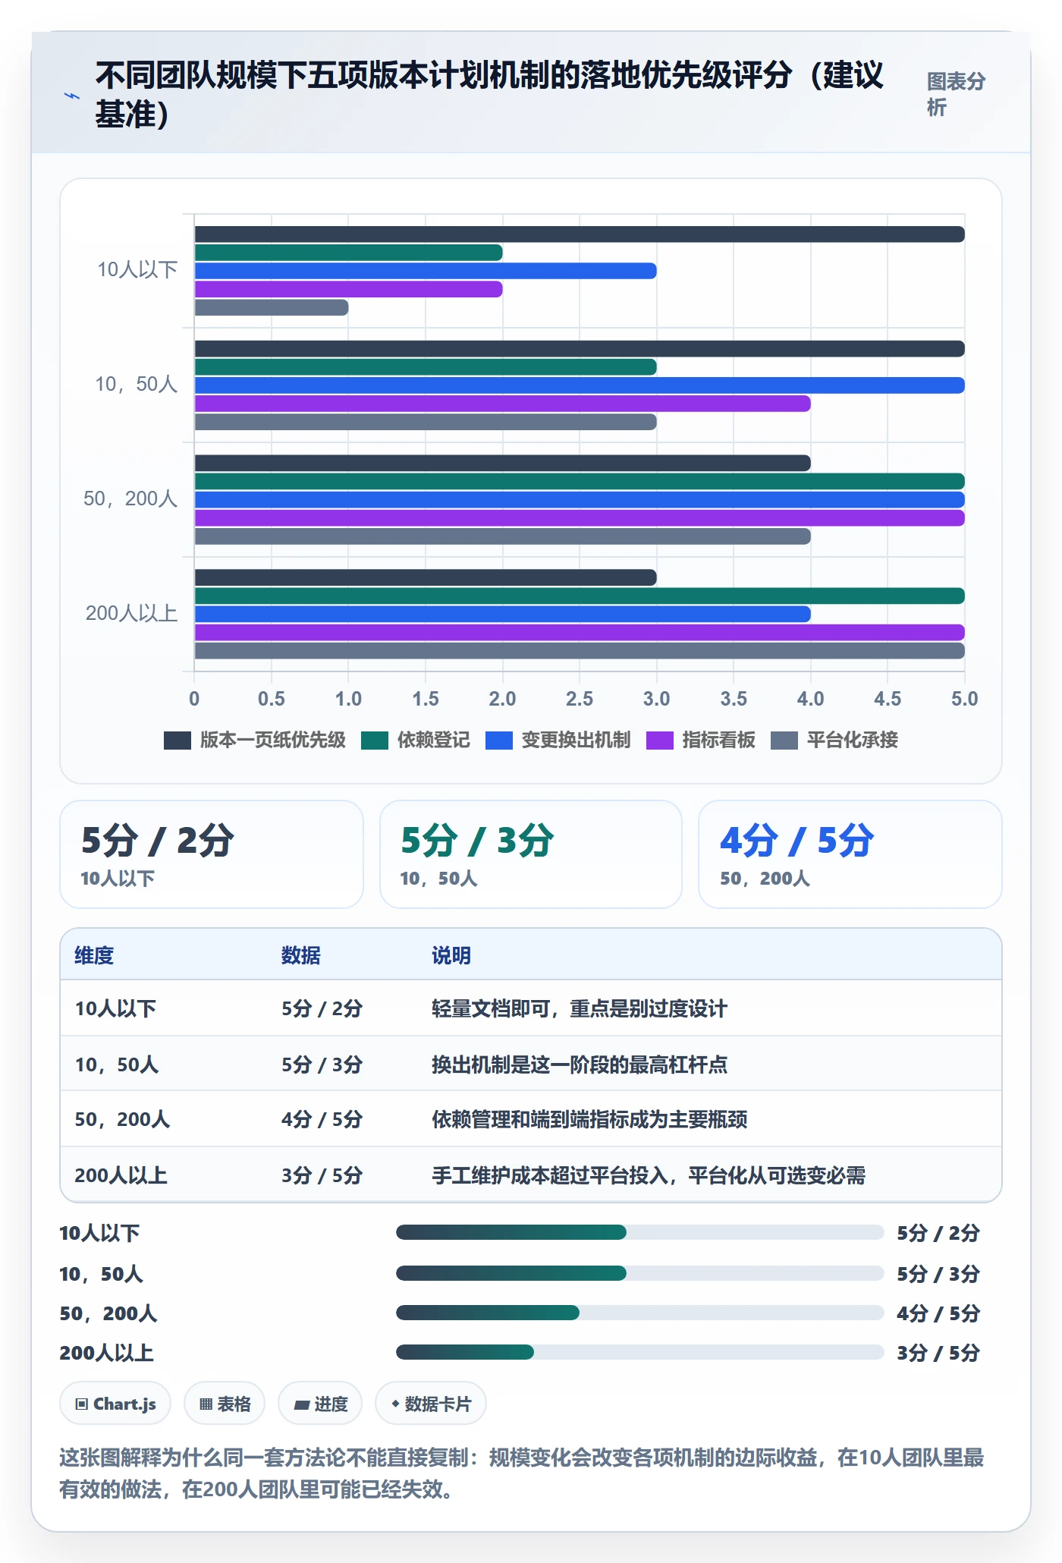Toggle the 平台化承接 legend entry
The image size is (1062, 1563).
[834, 741]
